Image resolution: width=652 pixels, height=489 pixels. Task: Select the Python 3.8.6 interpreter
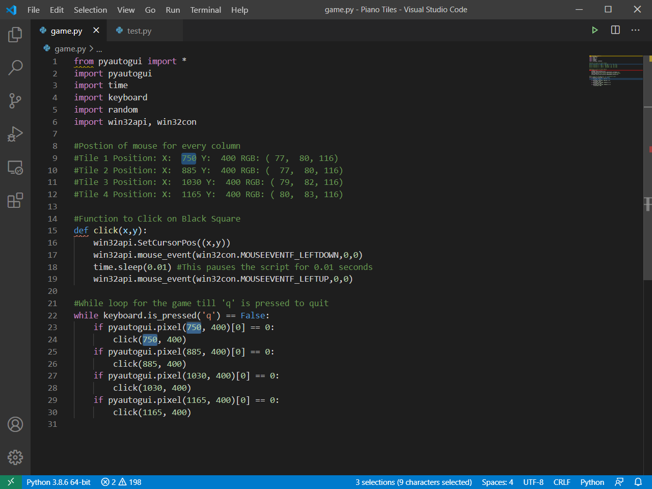point(58,482)
